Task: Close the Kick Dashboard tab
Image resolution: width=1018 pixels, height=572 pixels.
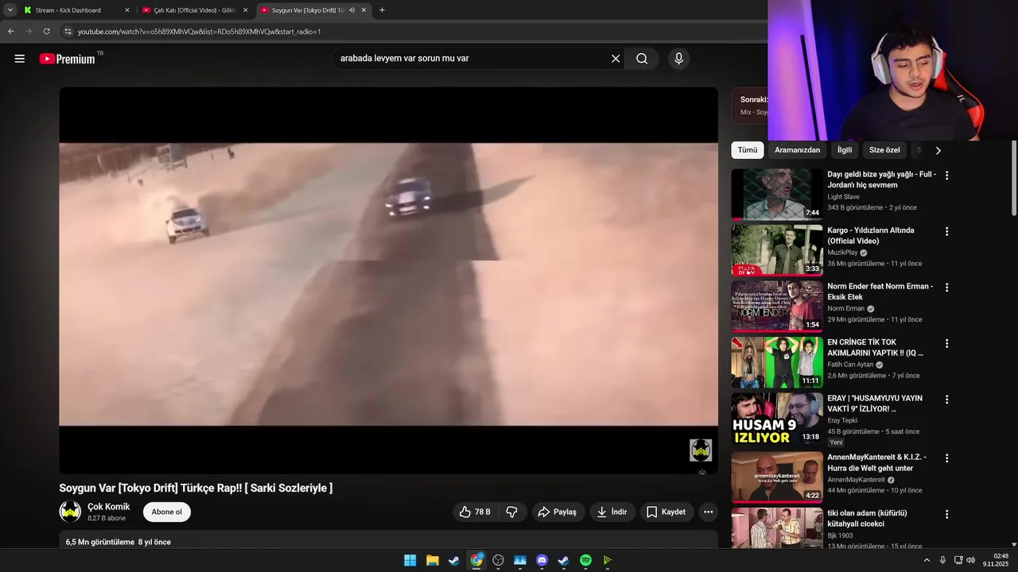Action: (x=126, y=10)
